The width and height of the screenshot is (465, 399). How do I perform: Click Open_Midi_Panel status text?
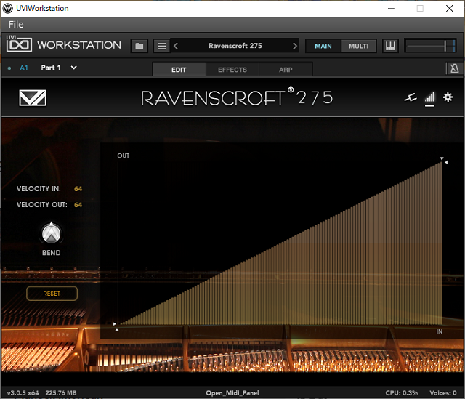point(232,393)
